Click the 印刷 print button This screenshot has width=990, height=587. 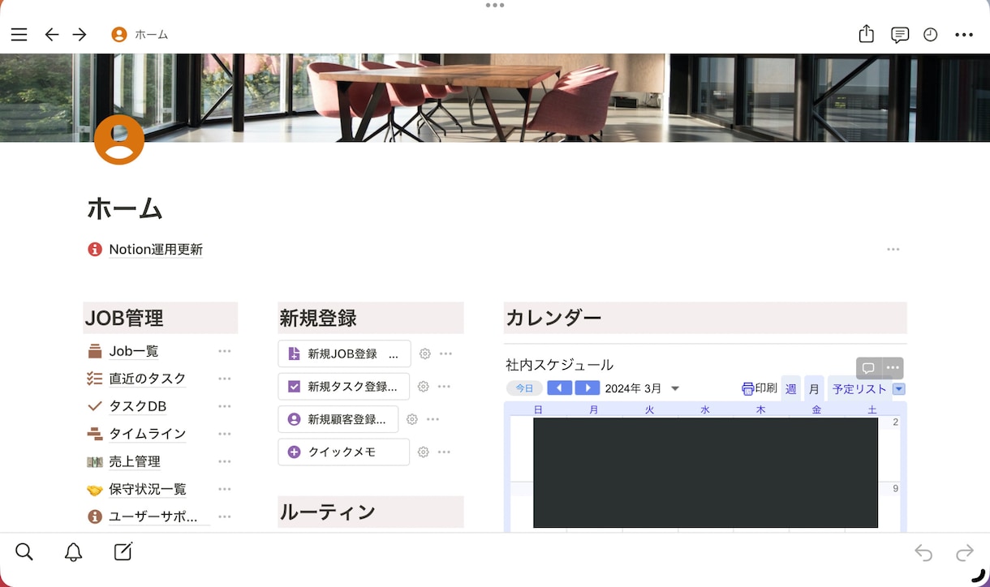760,388
